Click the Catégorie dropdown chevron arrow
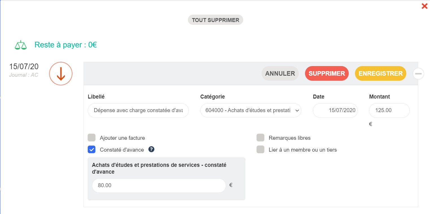Image resolution: width=430 pixels, height=214 pixels. coord(297,111)
